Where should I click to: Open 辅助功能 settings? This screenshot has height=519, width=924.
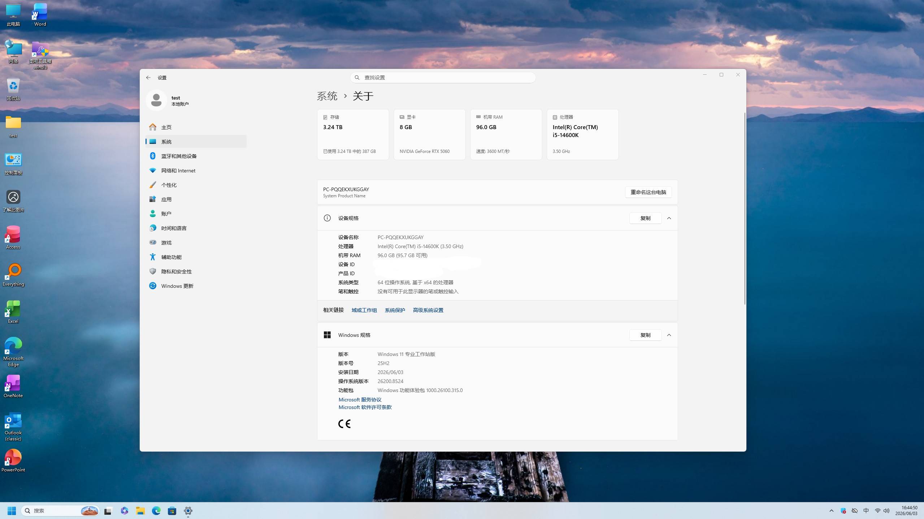196,257
